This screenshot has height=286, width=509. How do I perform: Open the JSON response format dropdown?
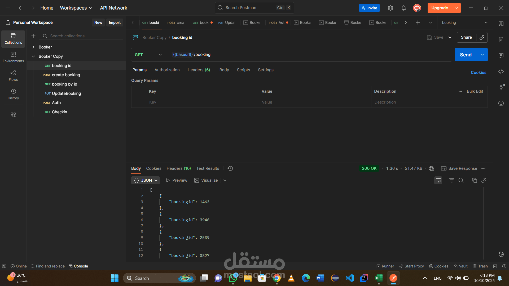coord(145,180)
